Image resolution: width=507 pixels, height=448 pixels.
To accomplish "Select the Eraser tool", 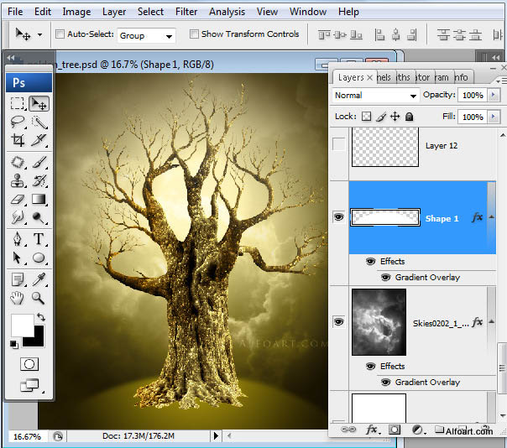I will click(18, 199).
